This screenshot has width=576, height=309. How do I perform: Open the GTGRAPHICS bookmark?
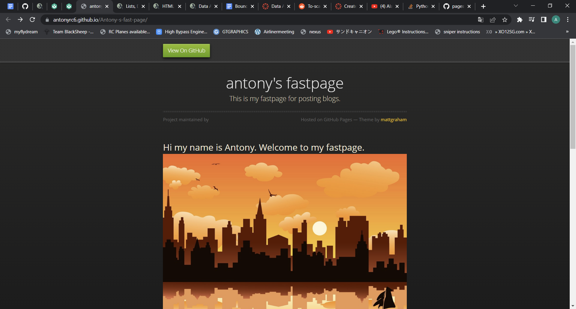click(x=231, y=32)
